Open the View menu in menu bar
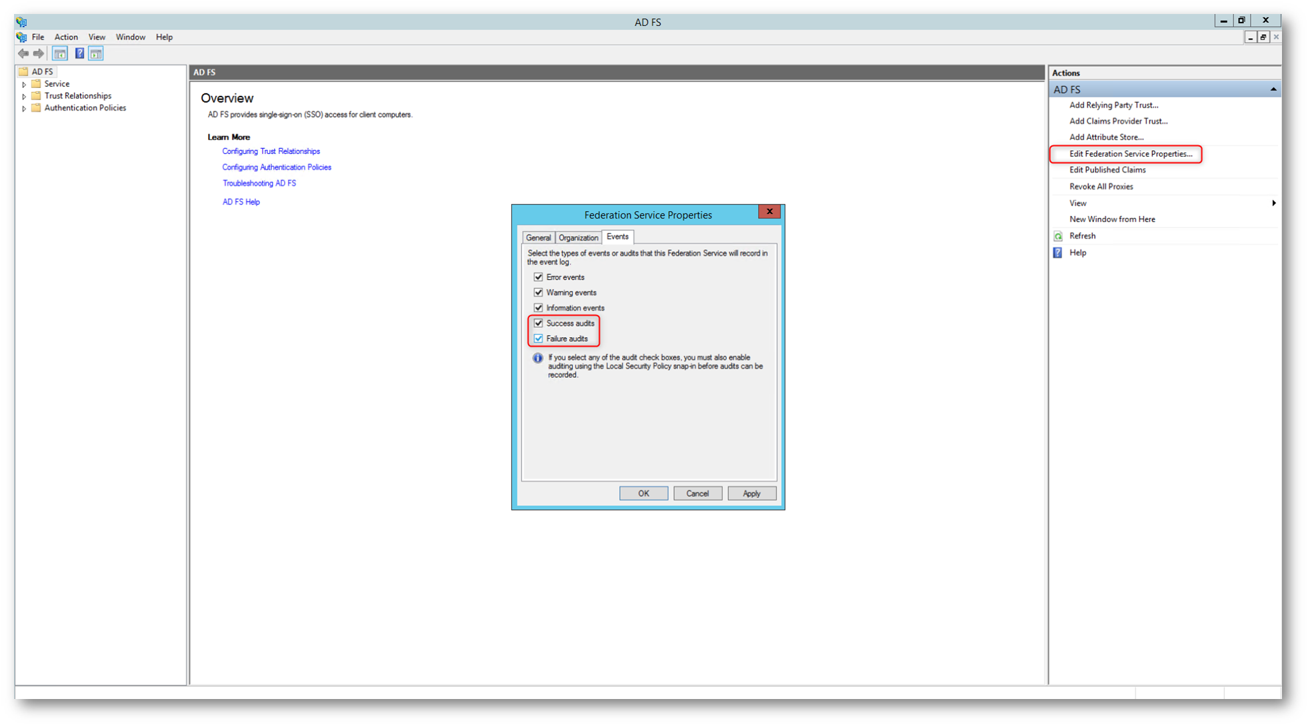This screenshot has height=727, width=1310. tap(97, 37)
